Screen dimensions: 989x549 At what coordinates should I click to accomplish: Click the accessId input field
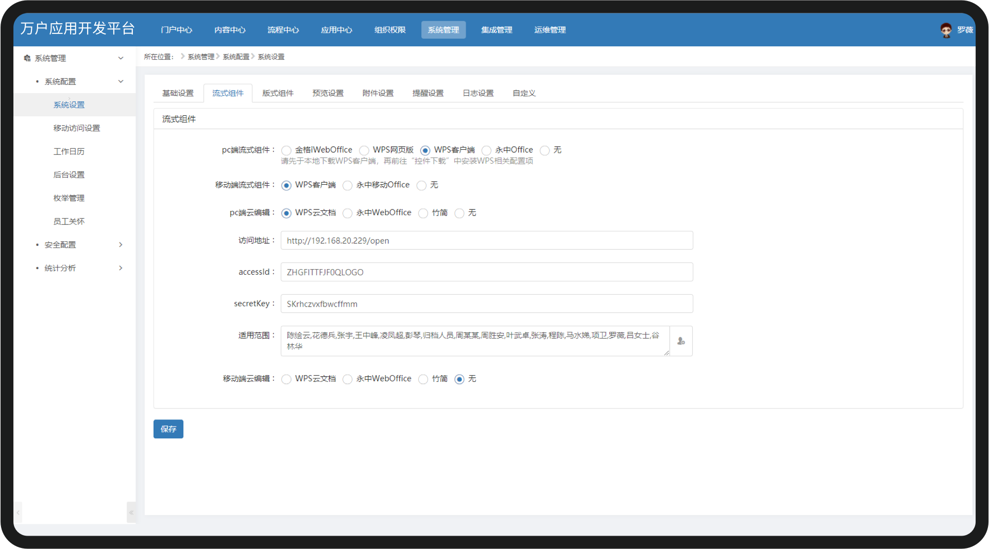487,272
